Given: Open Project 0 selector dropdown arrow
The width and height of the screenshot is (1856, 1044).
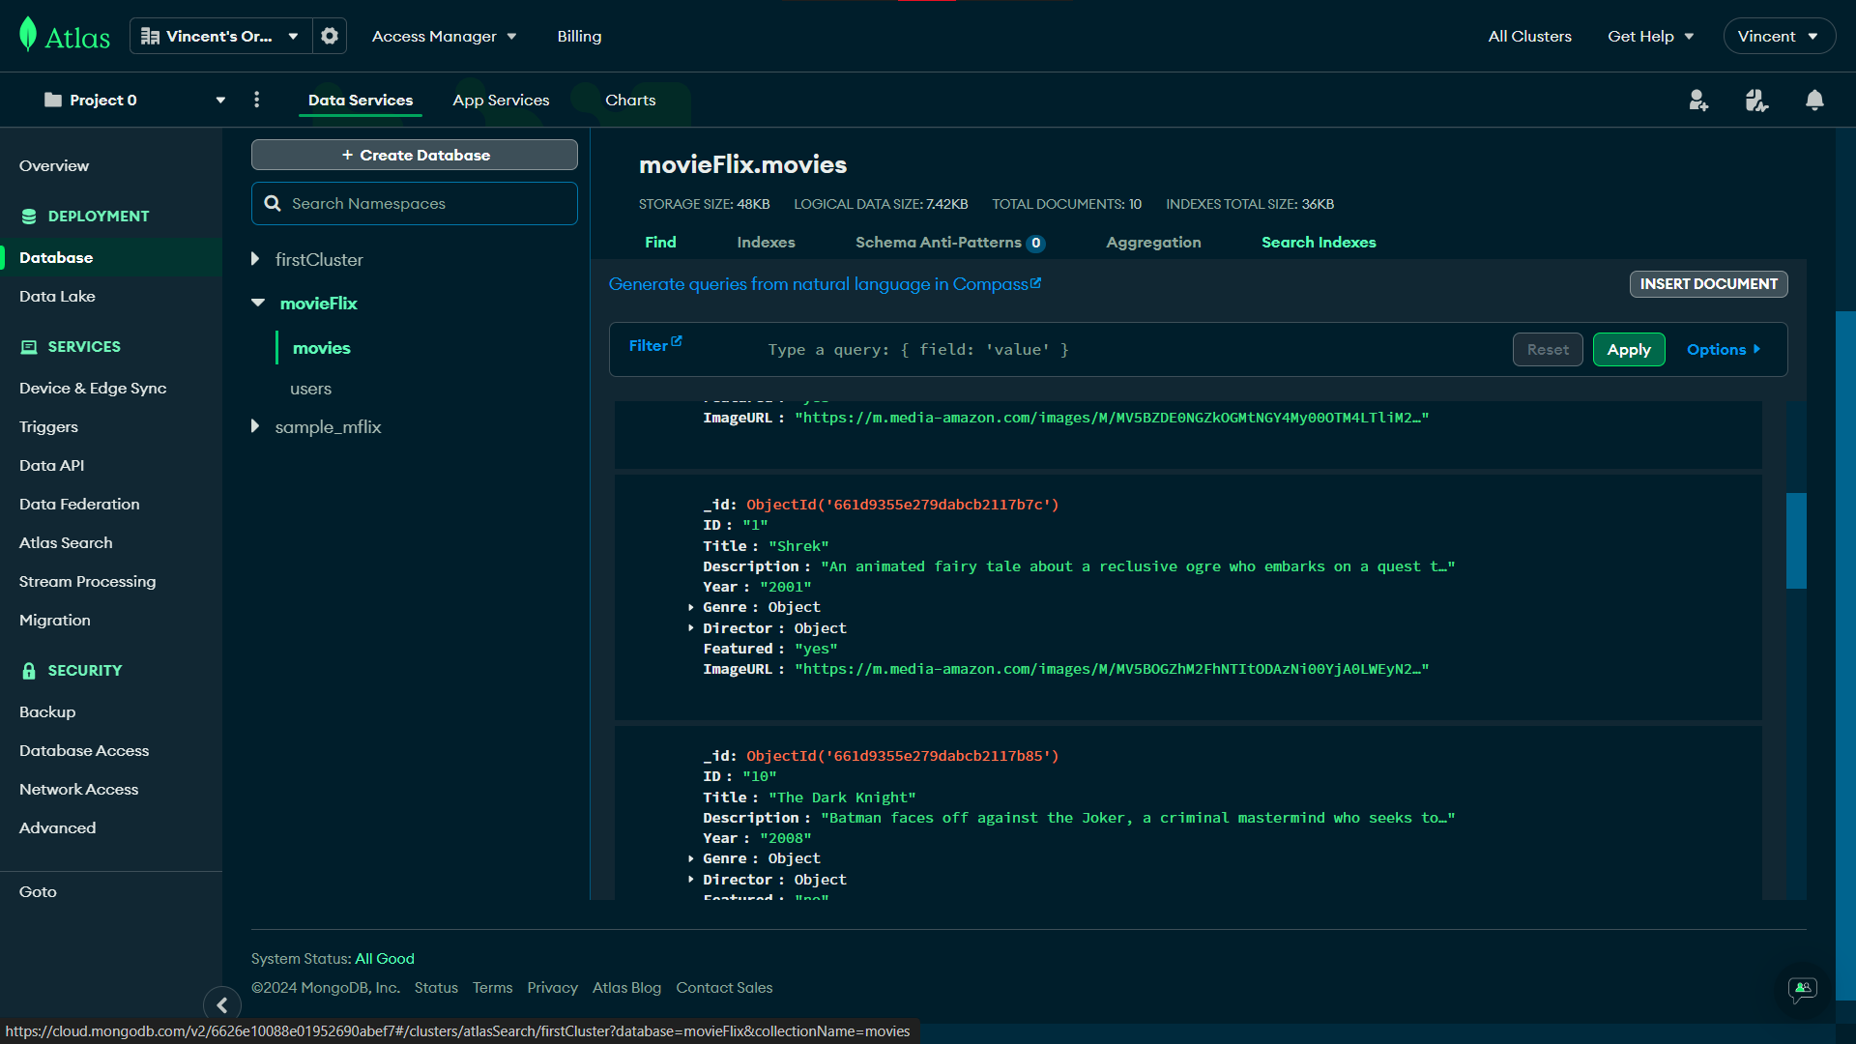Looking at the screenshot, I should point(220,100).
